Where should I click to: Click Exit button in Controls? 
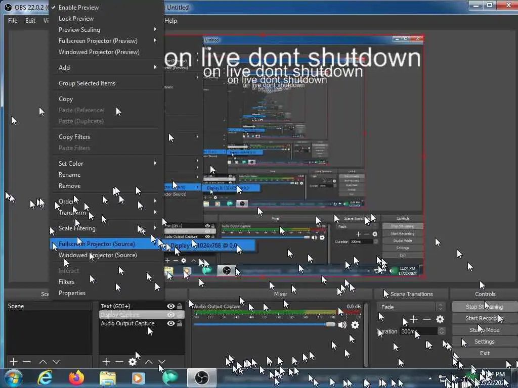(x=485, y=353)
